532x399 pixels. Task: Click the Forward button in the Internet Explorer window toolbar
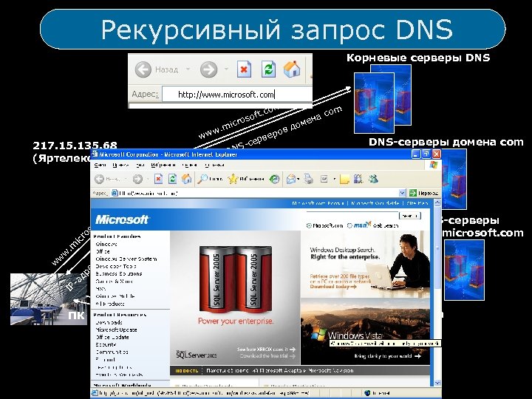click(137, 179)
